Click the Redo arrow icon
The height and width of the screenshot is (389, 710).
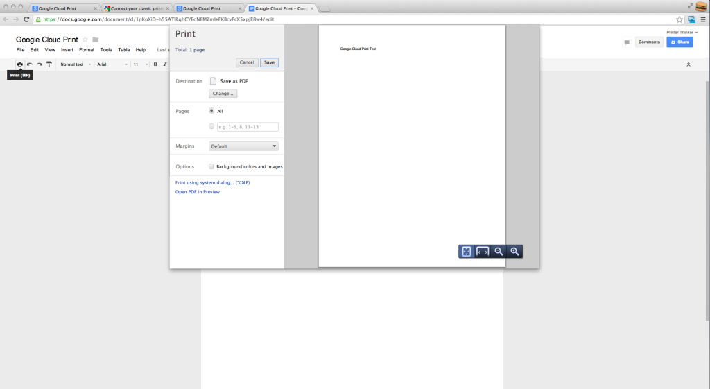tap(40, 64)
